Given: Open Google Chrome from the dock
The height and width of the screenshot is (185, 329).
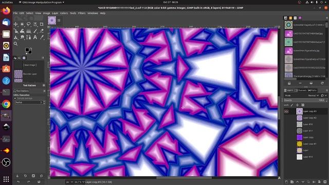Looking at the screenshot, I should (x=6, y=104).
